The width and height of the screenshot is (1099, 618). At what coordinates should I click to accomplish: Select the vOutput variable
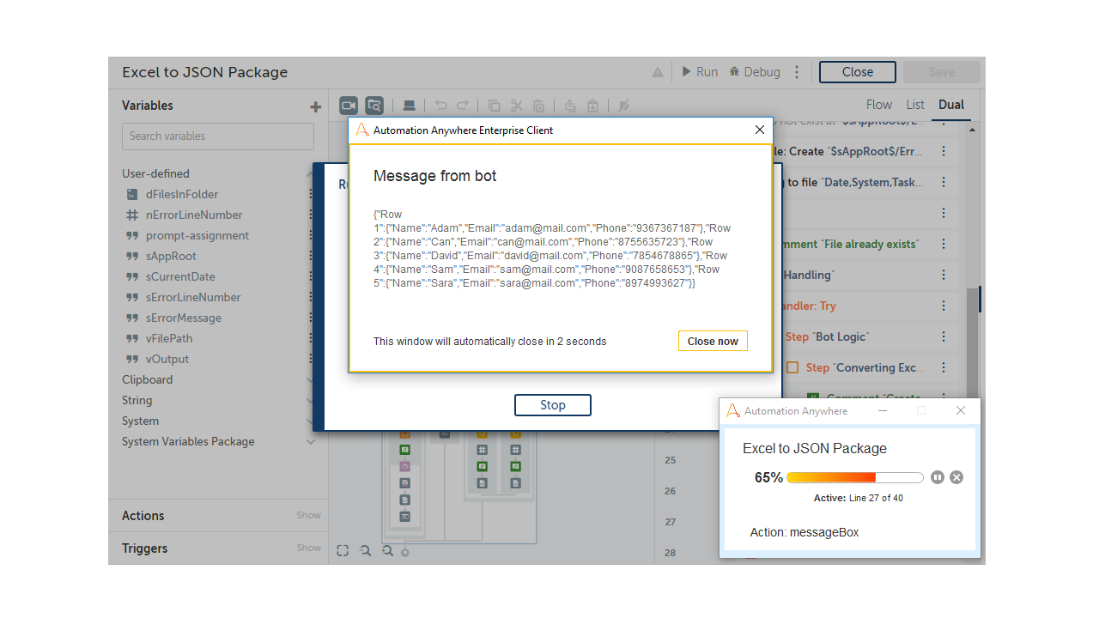click(x=167, y=359)
